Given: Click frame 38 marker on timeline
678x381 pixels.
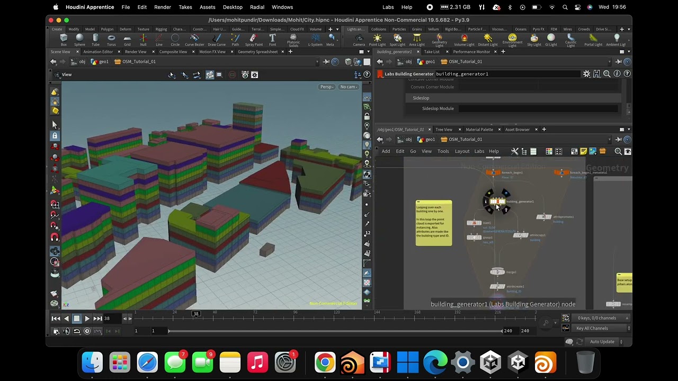Looking at the screenshot, I should click(x=196, y=314).
